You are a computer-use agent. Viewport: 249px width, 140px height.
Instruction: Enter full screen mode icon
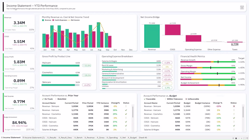point(244,138)
